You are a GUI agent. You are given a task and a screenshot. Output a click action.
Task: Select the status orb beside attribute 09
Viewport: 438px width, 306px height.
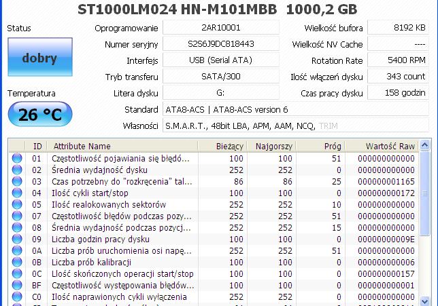tap(17, 239)
